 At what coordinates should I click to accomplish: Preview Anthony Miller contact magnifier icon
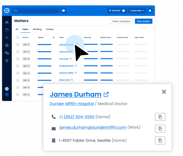coord(76,73)
